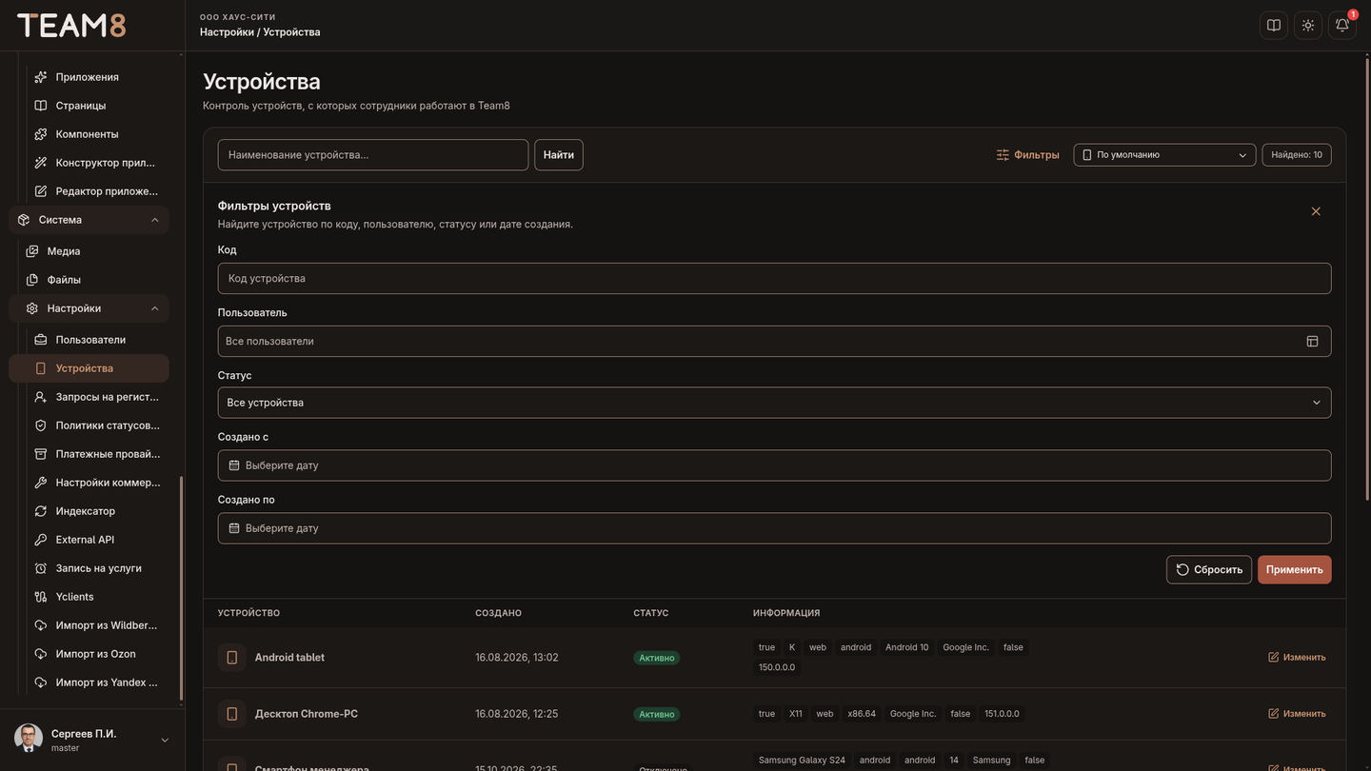Click the Применить button
This screenshot has height=771, width=1371.
point(1294,570)
